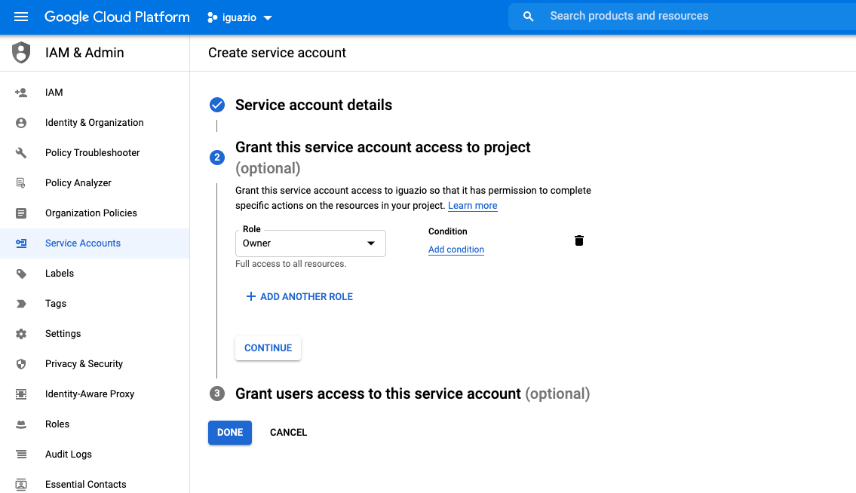
Task: Click the Privacy & Security shield icon
Action: 21,363
